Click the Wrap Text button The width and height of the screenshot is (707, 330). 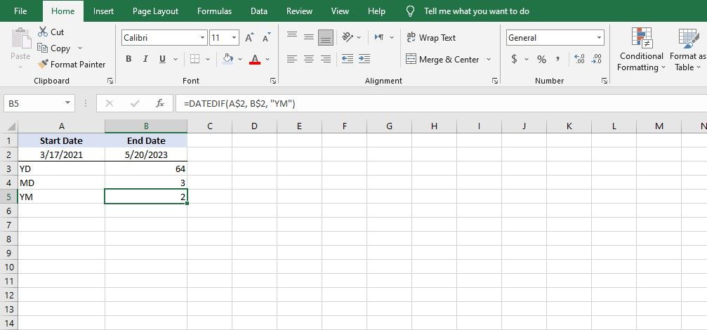click(x=431, y=38)
